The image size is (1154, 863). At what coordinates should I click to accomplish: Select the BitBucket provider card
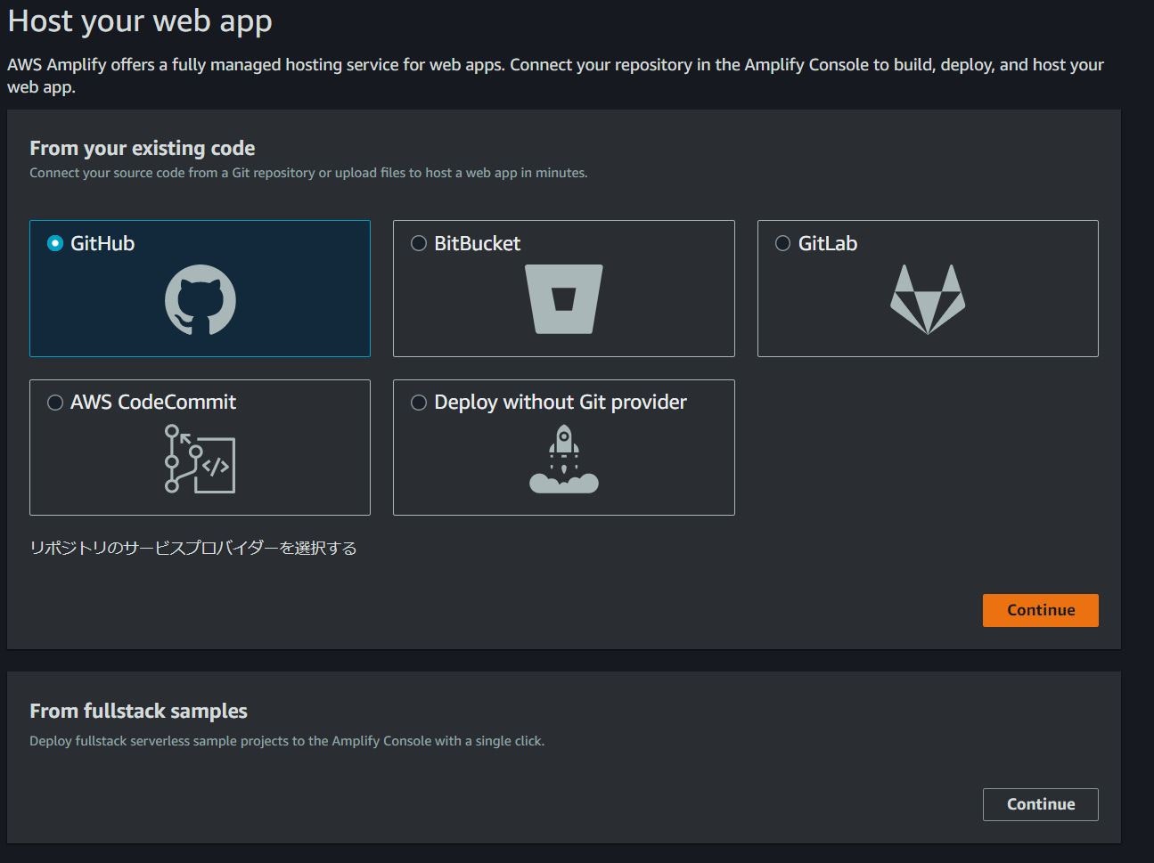[x=563, y=288]
